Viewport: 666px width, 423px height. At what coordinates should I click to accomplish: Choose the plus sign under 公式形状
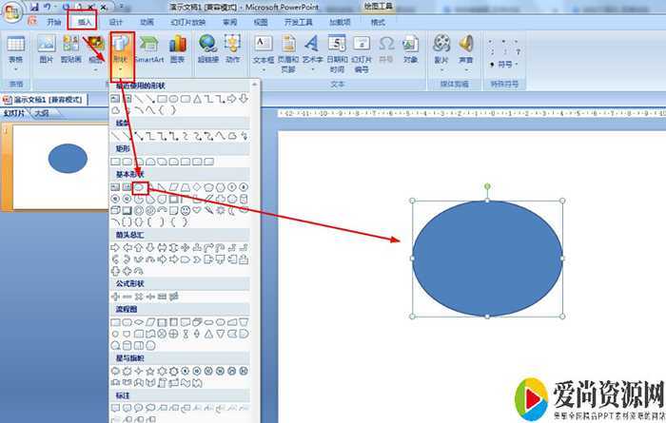click(115, 297)
